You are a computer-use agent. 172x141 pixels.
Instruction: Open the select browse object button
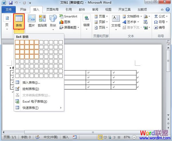pos(168,123)
